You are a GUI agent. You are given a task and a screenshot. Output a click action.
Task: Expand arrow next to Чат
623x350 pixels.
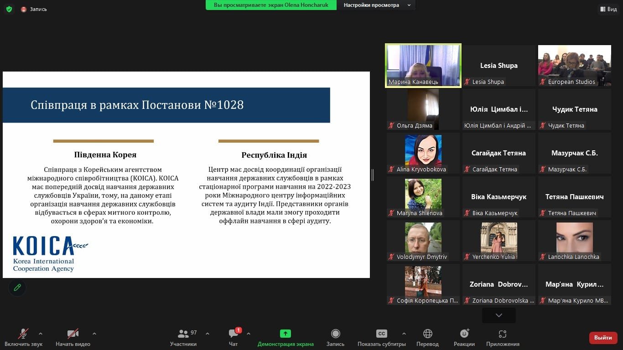click(249, 334)
